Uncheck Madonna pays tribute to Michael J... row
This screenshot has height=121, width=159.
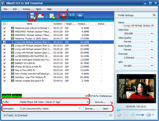click(x=4, y=28)
